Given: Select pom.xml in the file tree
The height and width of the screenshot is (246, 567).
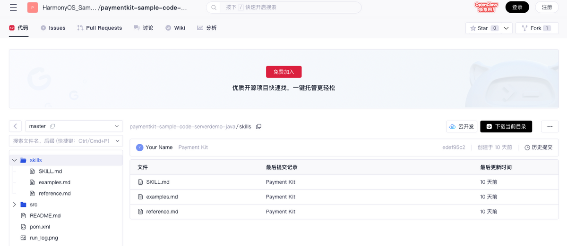Looking at the screenshot, I should (x=40, y=227).
